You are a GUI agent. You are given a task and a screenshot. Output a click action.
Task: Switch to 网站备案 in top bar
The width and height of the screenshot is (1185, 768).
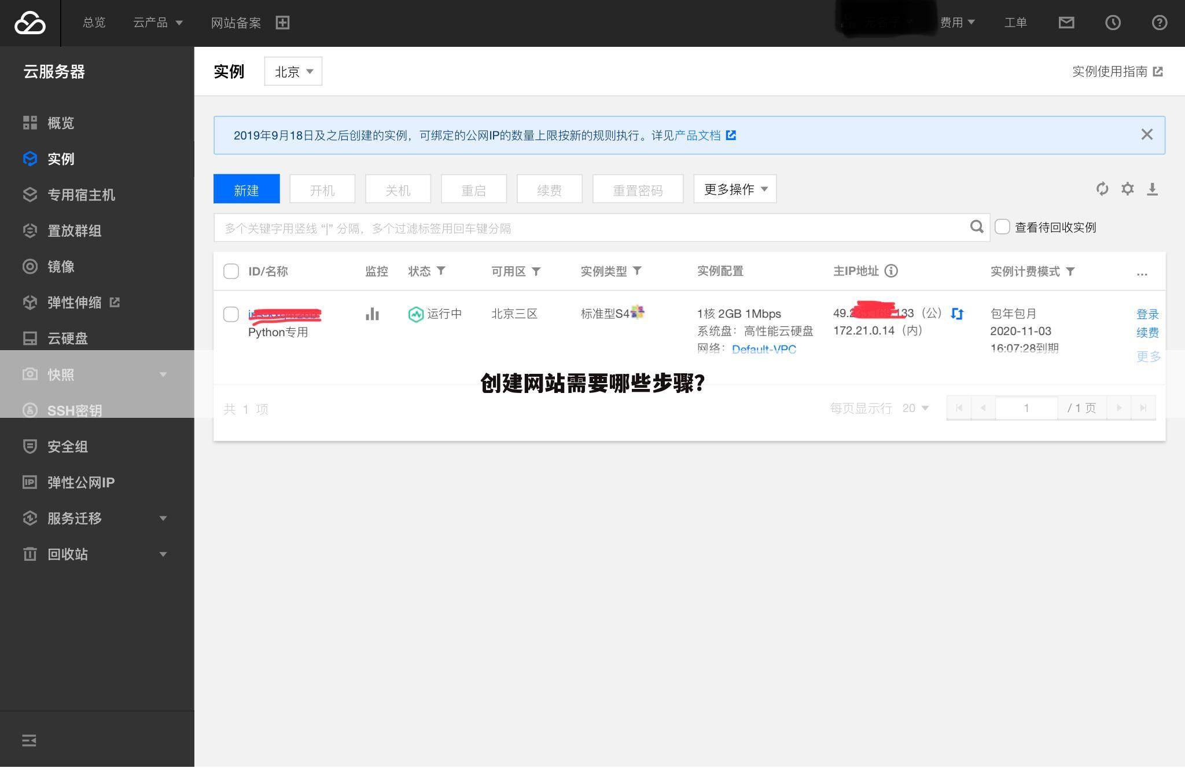(235, 23)
